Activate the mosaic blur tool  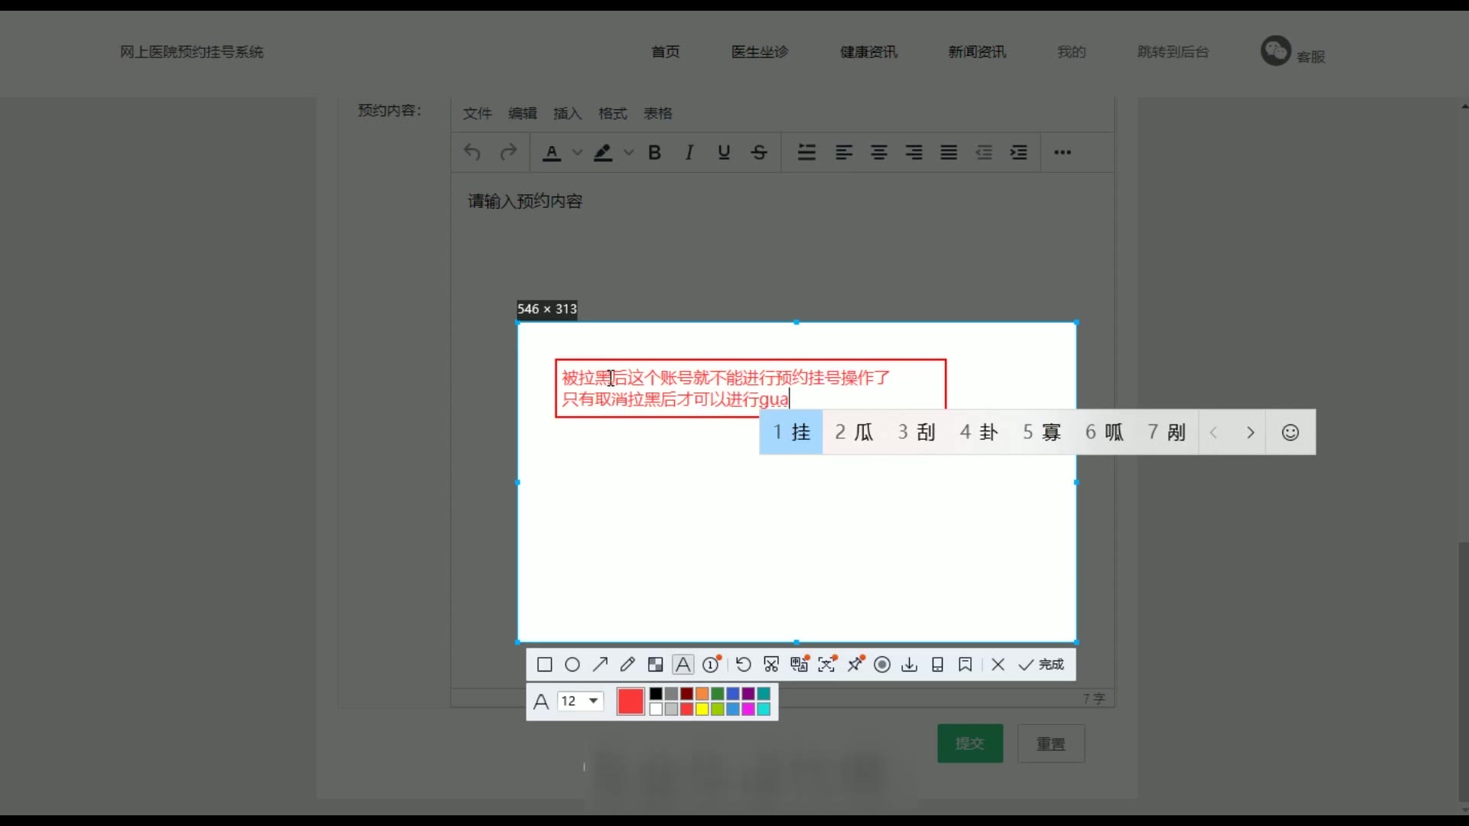[655, 665]
